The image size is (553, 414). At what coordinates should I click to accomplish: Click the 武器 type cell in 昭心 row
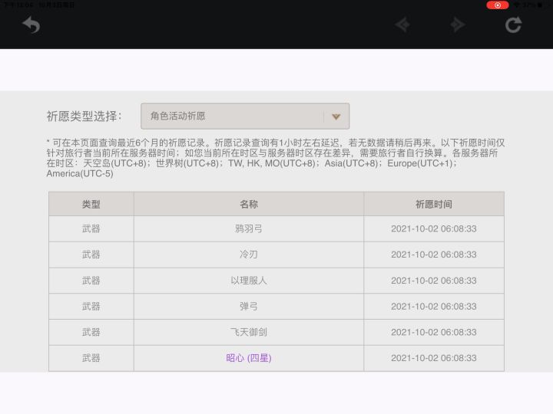[x=91, y=358]
